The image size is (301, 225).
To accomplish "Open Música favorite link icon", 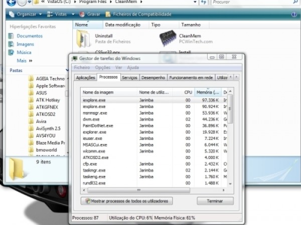I will coord(12,52).
